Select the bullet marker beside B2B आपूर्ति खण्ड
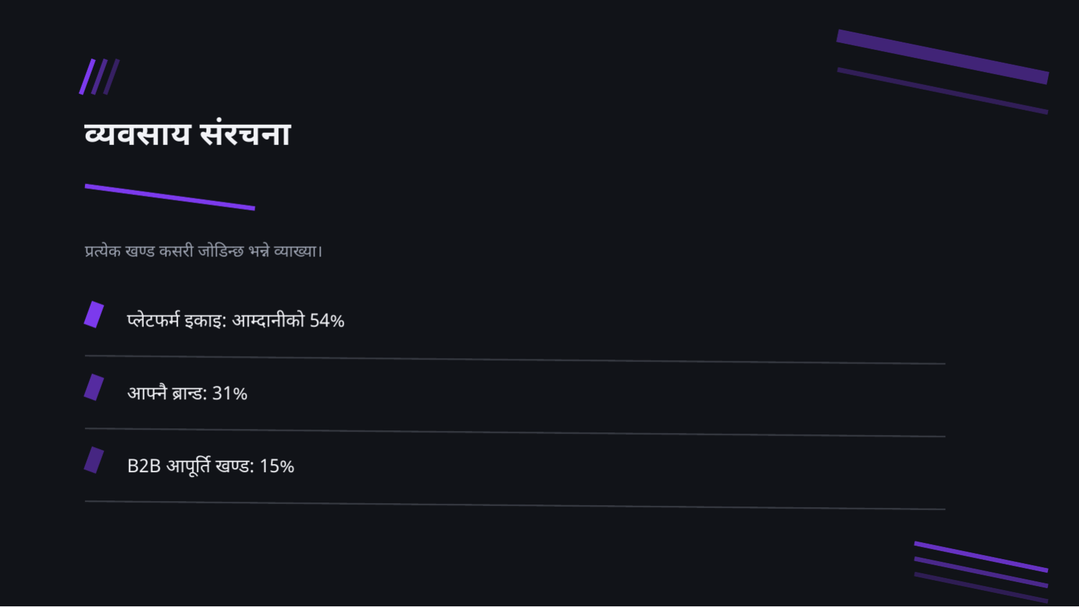This screenshot has width=1079, height=607. 94,460
